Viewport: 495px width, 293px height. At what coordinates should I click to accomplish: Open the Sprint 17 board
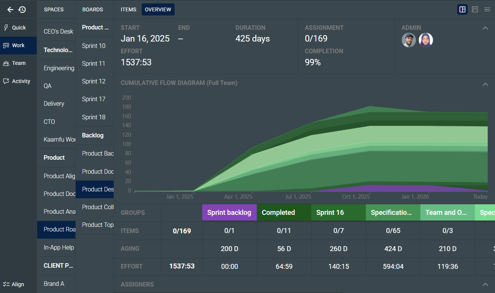(x=94, y=99)
